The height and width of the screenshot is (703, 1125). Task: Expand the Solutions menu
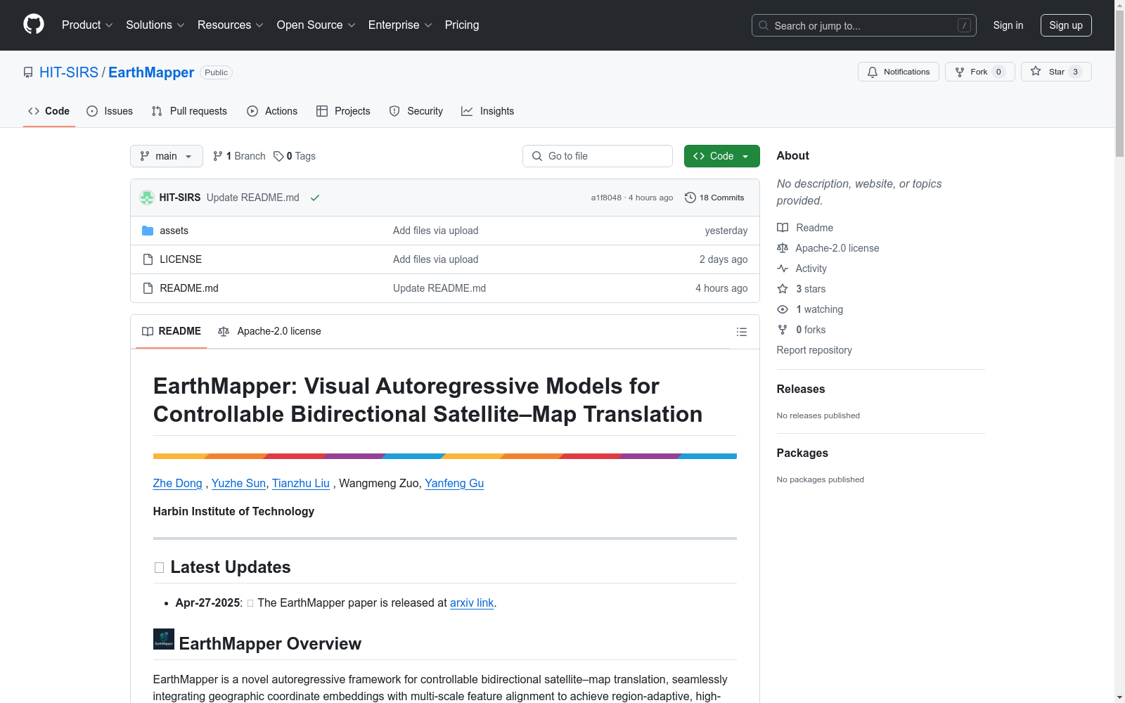coord(155,25)
